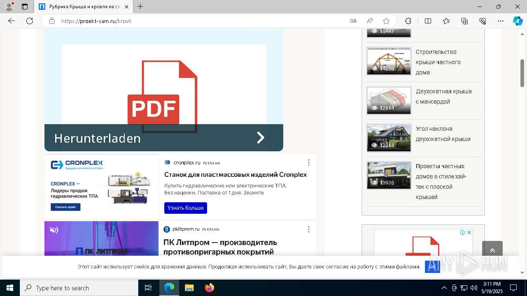
Task: Open the taskbar clock and date
Action: pyautogui.click(x=492, y=288)
